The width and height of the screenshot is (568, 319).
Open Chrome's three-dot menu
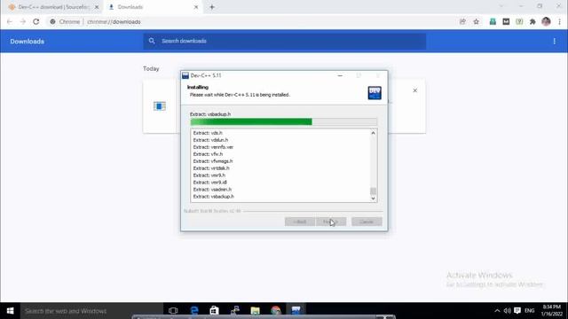pos(559,21)
